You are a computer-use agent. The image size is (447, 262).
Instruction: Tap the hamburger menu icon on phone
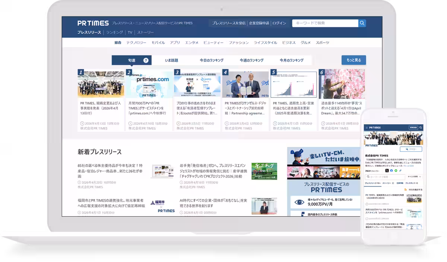pos(367,128)
